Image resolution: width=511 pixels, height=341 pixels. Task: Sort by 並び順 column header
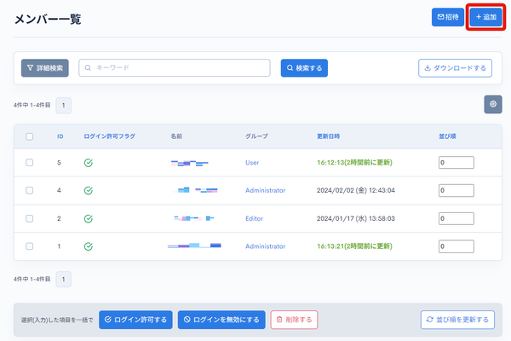(447, 136)
